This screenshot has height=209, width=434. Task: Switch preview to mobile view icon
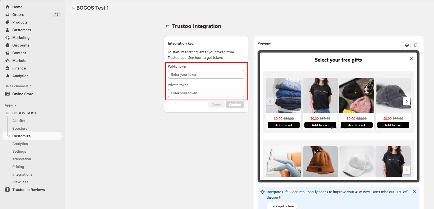416,45
